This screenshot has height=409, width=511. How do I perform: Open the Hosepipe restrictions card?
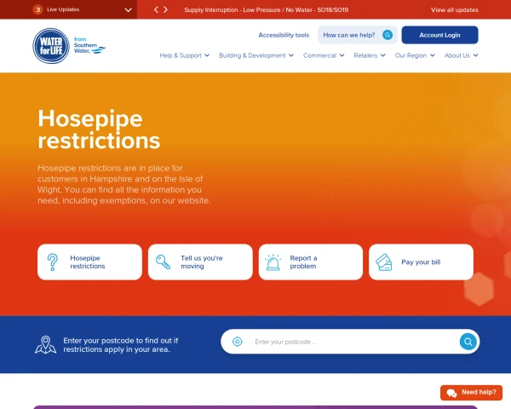(89, 262)
